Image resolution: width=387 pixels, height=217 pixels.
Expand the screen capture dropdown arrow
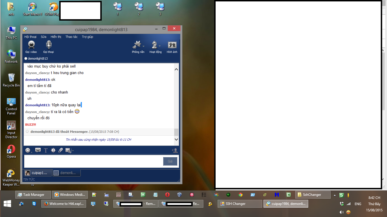point(73,151)
